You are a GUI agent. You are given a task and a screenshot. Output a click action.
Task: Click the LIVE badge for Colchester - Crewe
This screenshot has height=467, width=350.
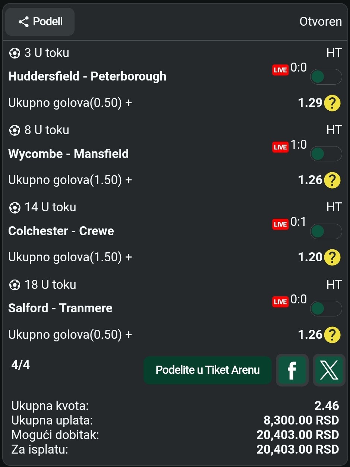pos(280,224)
